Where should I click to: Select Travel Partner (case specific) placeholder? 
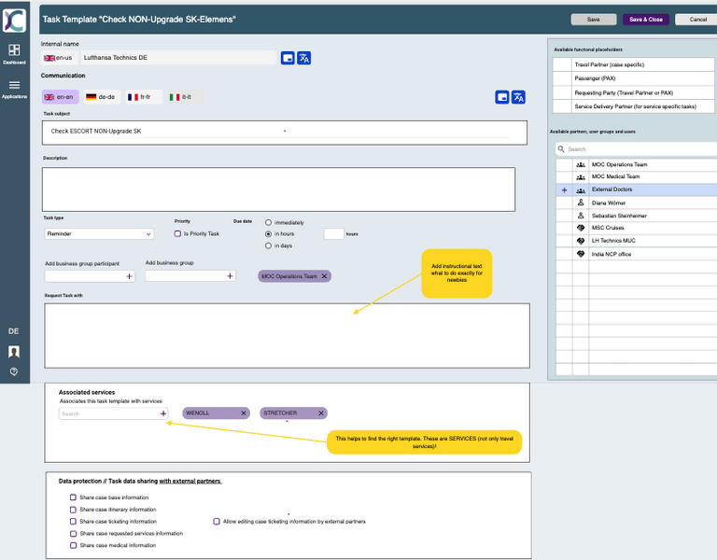(x=634, y=64)
